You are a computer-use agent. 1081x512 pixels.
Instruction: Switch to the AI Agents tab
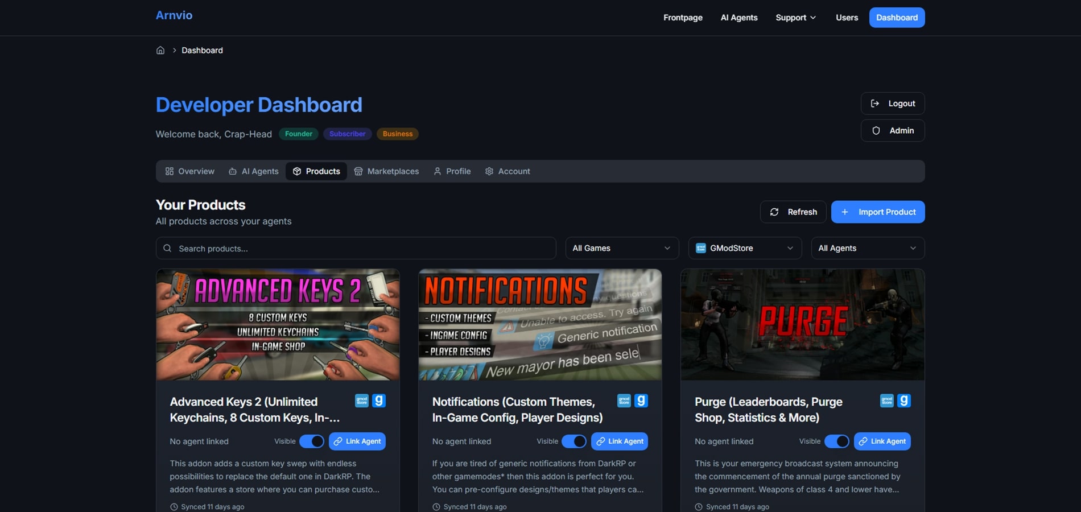[x=254, y=171]
